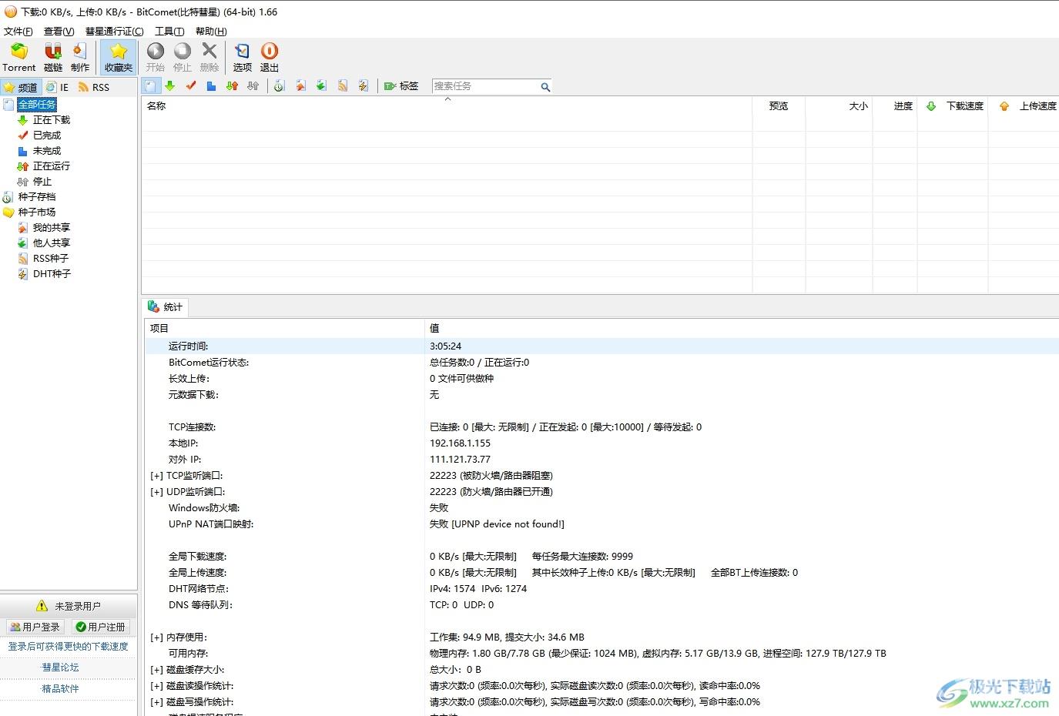1059x716 pixels.
Task: Expand the 磁盘缓存大小 row
Action: point(156,670)
